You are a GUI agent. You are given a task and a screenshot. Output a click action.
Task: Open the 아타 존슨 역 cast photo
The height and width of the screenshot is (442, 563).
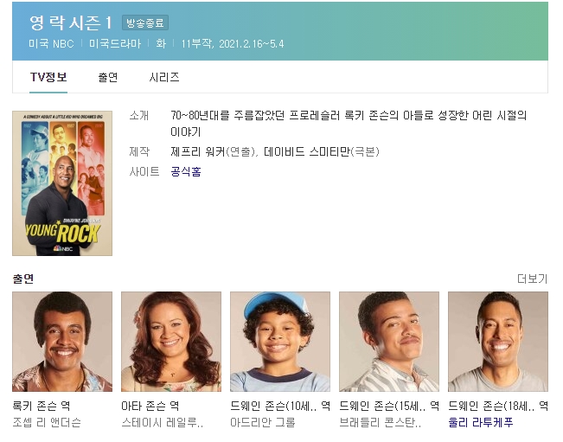point(171,342)
